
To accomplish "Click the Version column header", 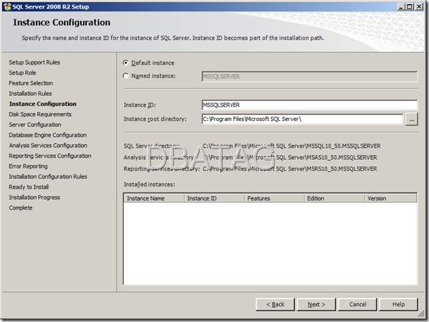I will [390, 198].
